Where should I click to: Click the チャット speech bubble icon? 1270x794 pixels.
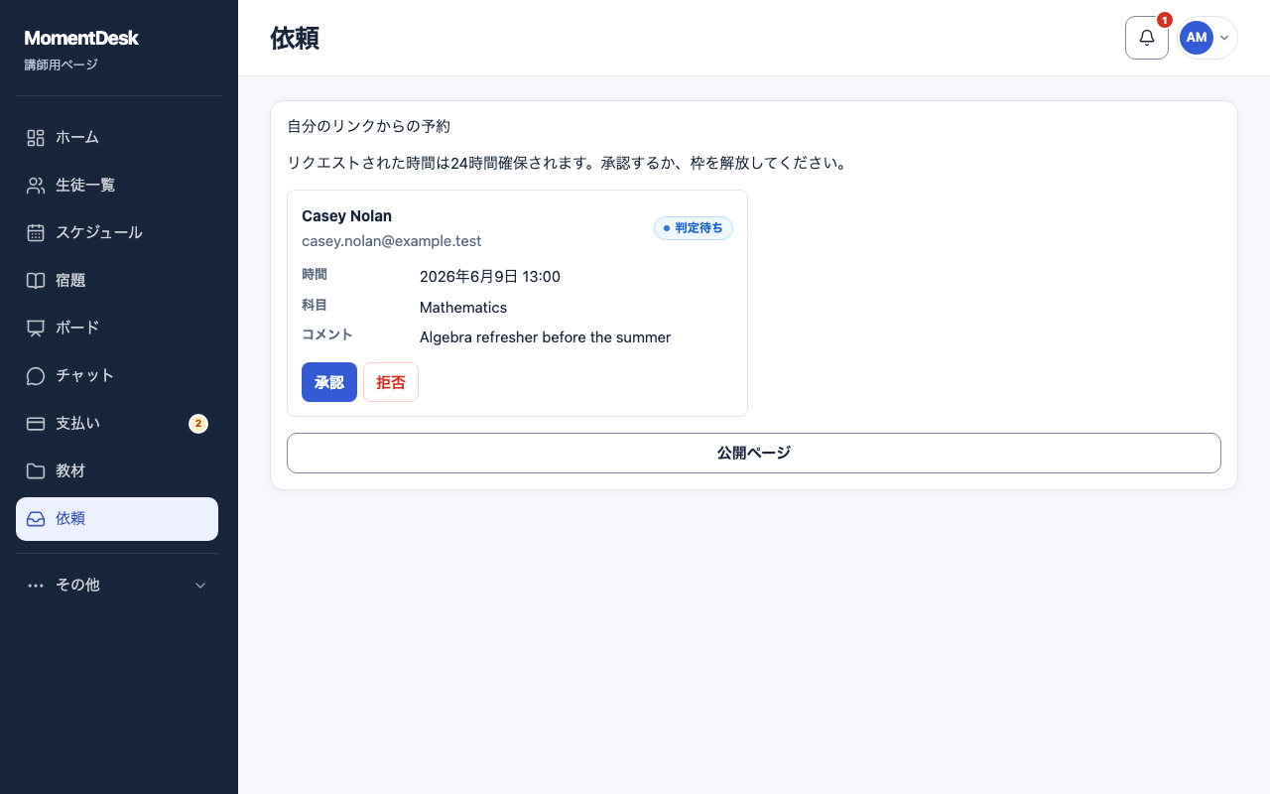pos(36,376)
